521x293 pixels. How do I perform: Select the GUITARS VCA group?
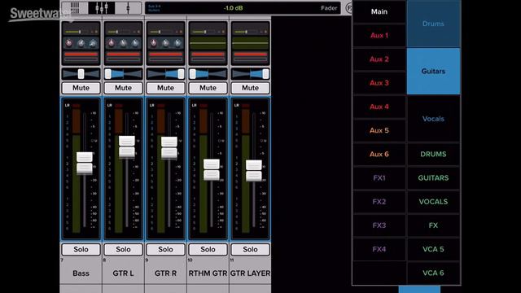433,178
